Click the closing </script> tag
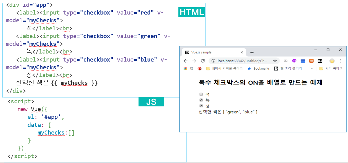 click(x=22, y=156)
